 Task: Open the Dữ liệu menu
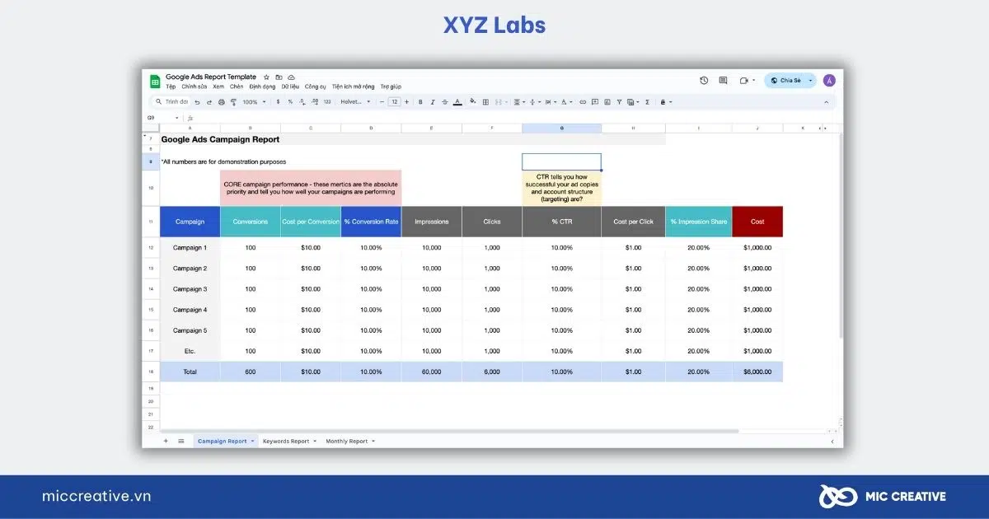(x=290, y=86)
